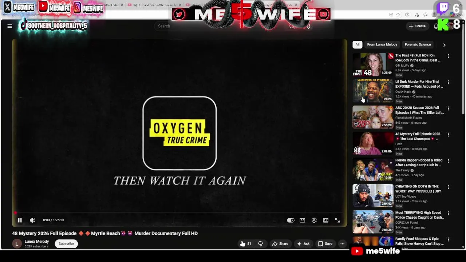Open the Ask AI feature
Screen dimensions: 466x262
[303, 244]
